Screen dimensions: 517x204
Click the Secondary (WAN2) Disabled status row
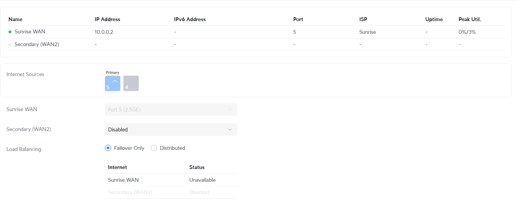(171, 192)
